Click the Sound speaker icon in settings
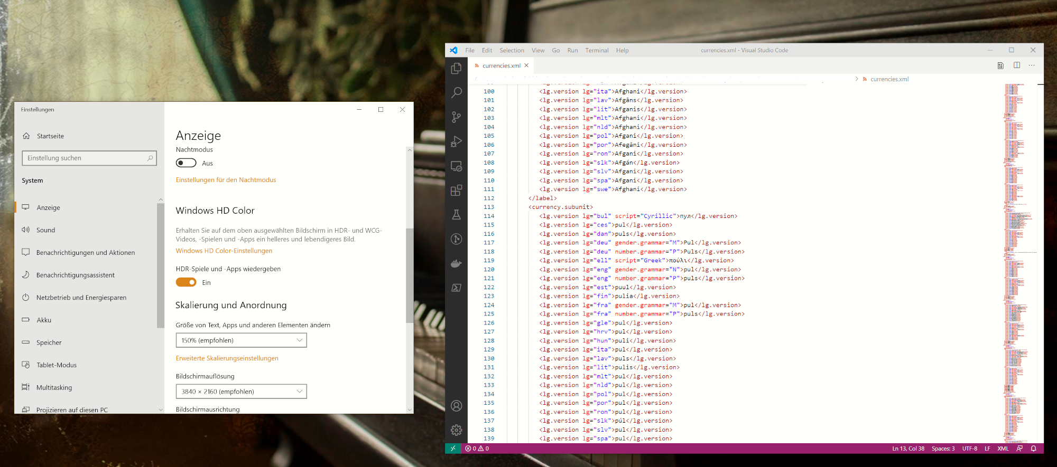Image resolution: width=1057 pixels, height=467 pixels. point(25,230)
